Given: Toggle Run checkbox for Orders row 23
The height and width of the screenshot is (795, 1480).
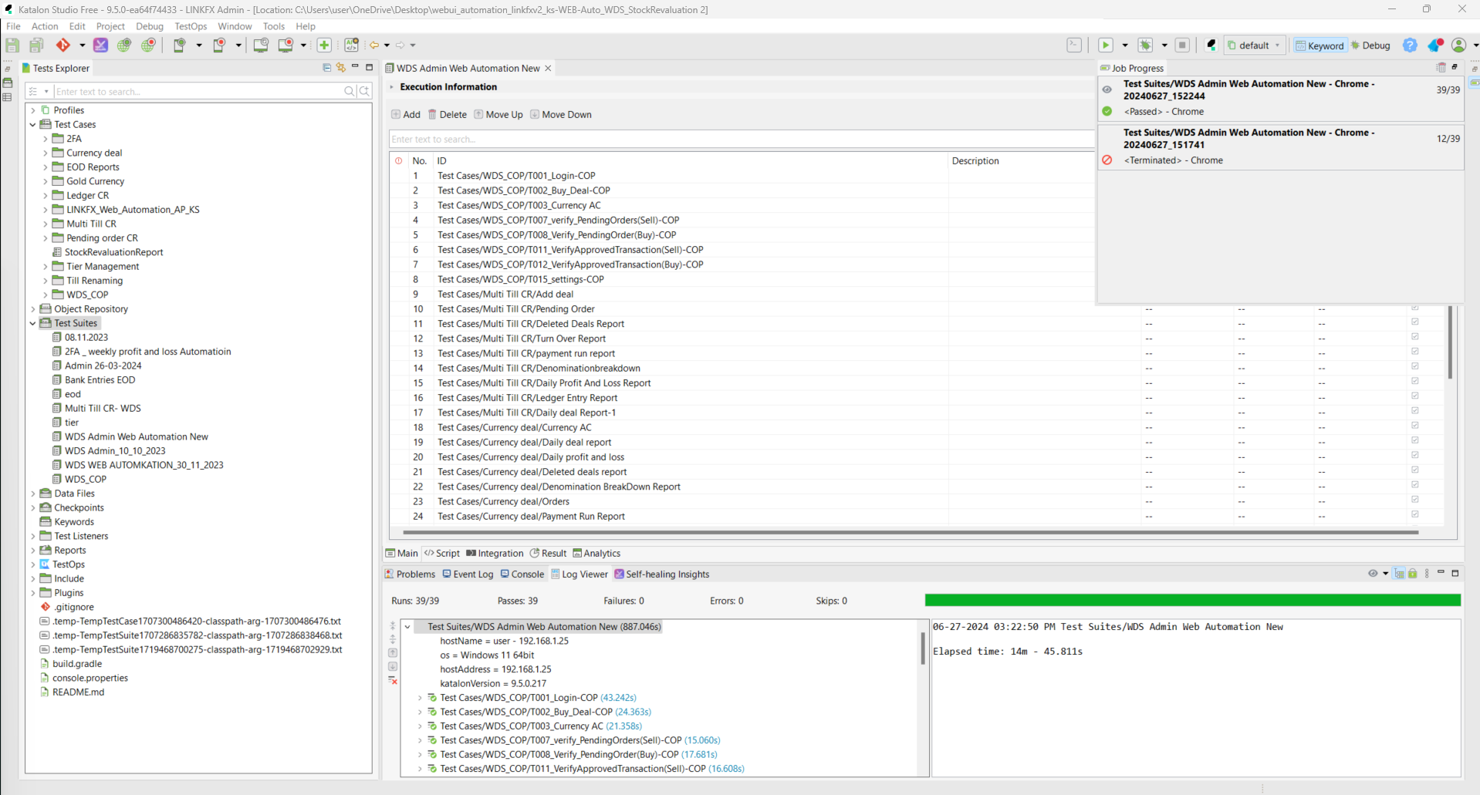Looking at the screenshot, I should (1415, 500).
